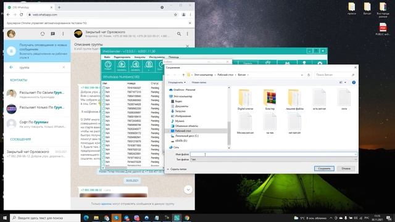Click Новый toolbar icon in WebSender
395x222 pixels.
pos(108,66)
